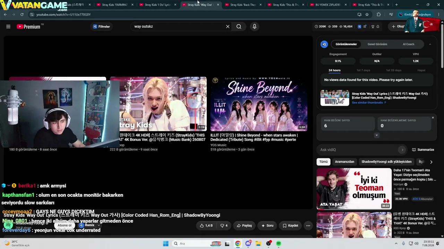The width and height of the screenshot is (444, 249).
Task: Switch to Stray Kids 'FARMING' tab
Action: click(115, 5)
